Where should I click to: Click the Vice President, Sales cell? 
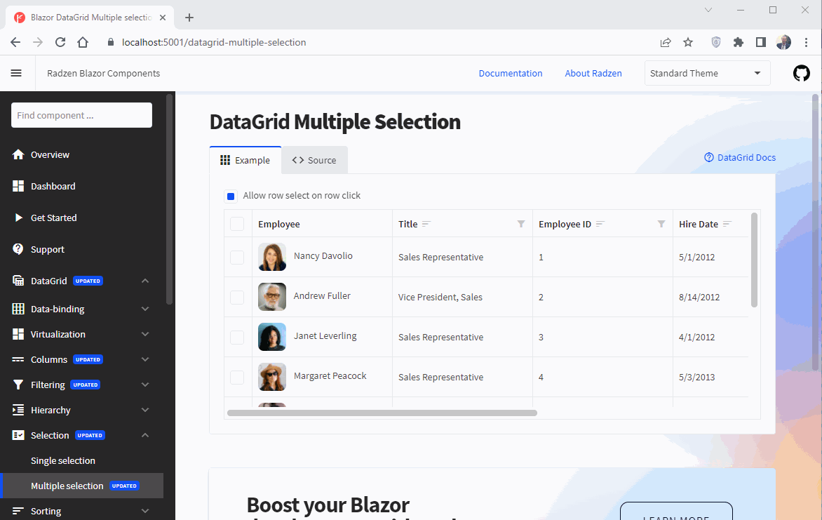[462, 297]
